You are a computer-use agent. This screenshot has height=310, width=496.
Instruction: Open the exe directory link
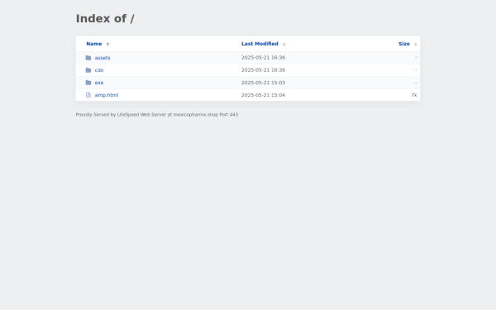pos(99,83)
